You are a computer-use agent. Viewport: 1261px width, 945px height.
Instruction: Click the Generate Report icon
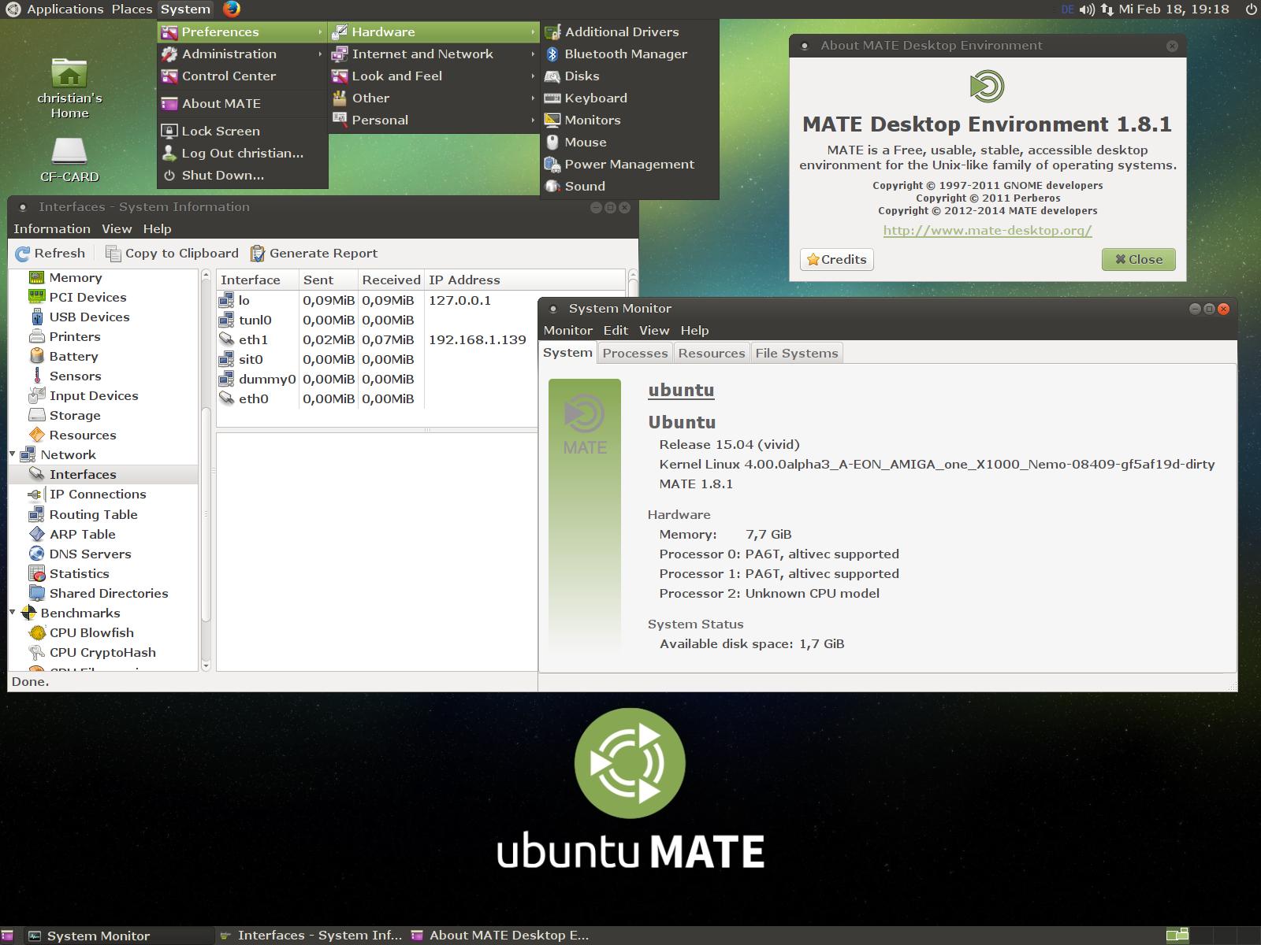click(x=258, y=254)
